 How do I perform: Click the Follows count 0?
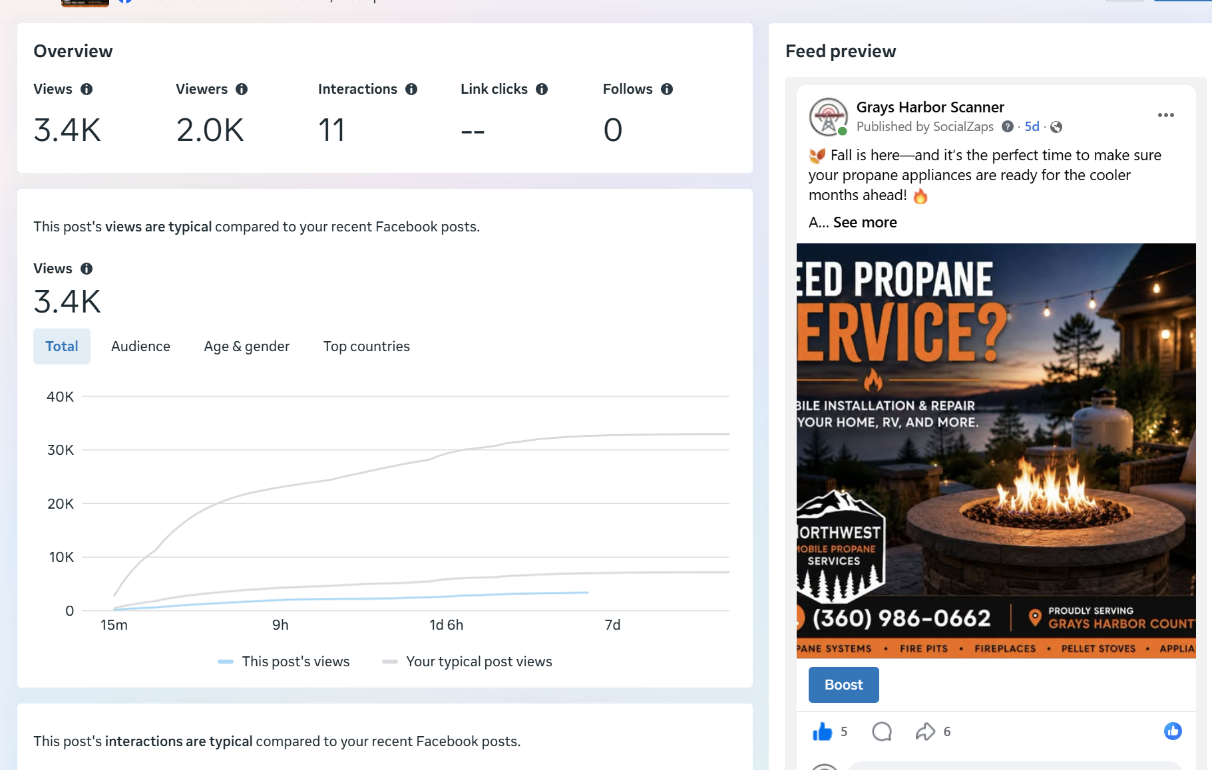click(613, 130)
